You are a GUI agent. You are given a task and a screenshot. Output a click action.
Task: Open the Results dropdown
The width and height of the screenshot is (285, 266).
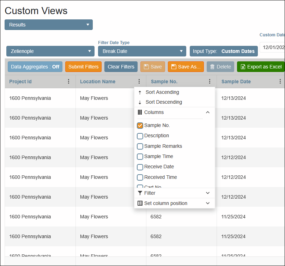[x=49, y=25]
